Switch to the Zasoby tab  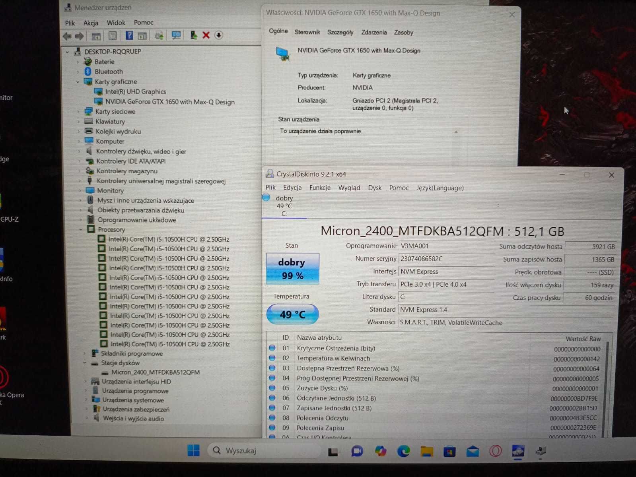tap(403, 33)
